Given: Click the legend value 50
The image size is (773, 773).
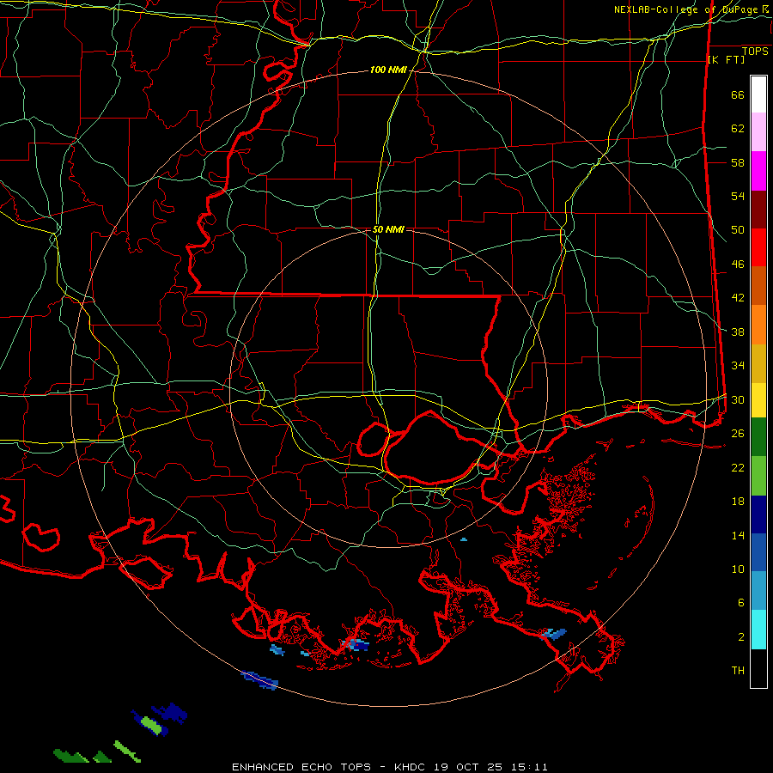Looking at the screenshot, I should point(738,230).
